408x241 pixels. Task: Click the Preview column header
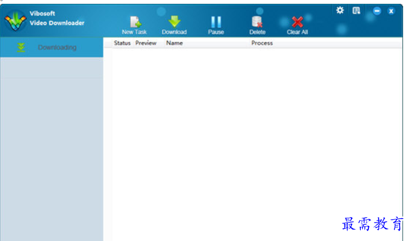point(146,43)
